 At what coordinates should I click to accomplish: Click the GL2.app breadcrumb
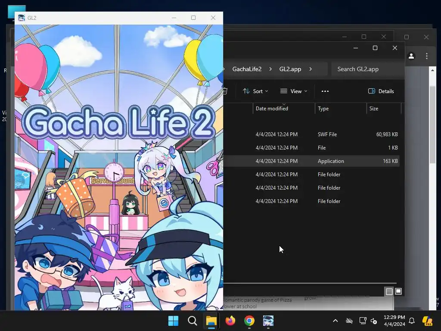(290, 69)
